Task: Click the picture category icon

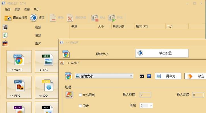Action: [x=5, y=44]
